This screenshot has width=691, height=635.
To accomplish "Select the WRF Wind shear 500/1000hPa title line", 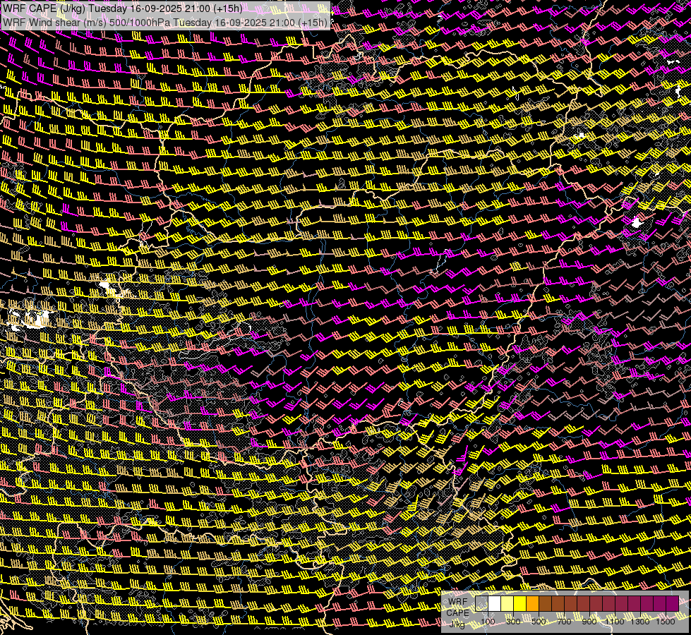I will tap(165, 23).
